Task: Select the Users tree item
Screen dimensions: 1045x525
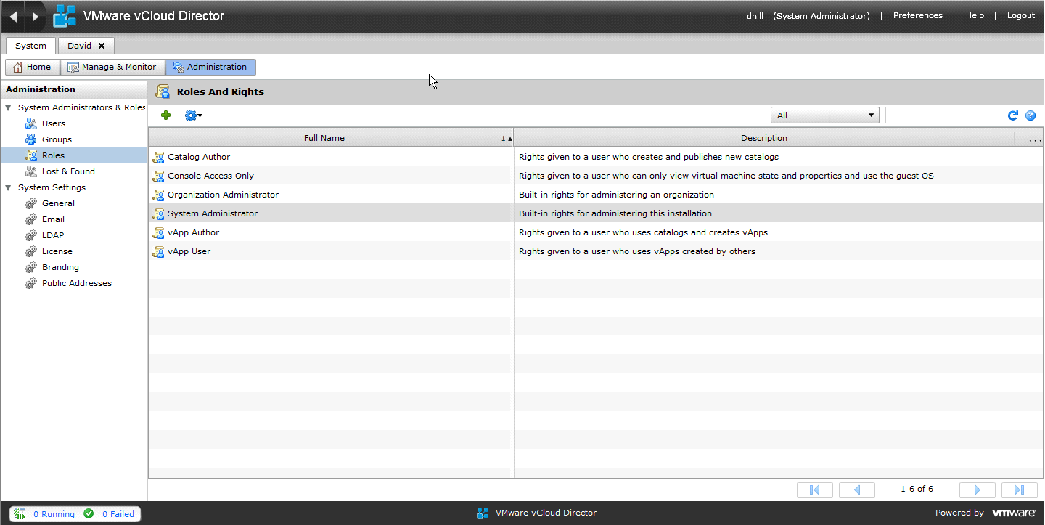Action: click(54, 123)
